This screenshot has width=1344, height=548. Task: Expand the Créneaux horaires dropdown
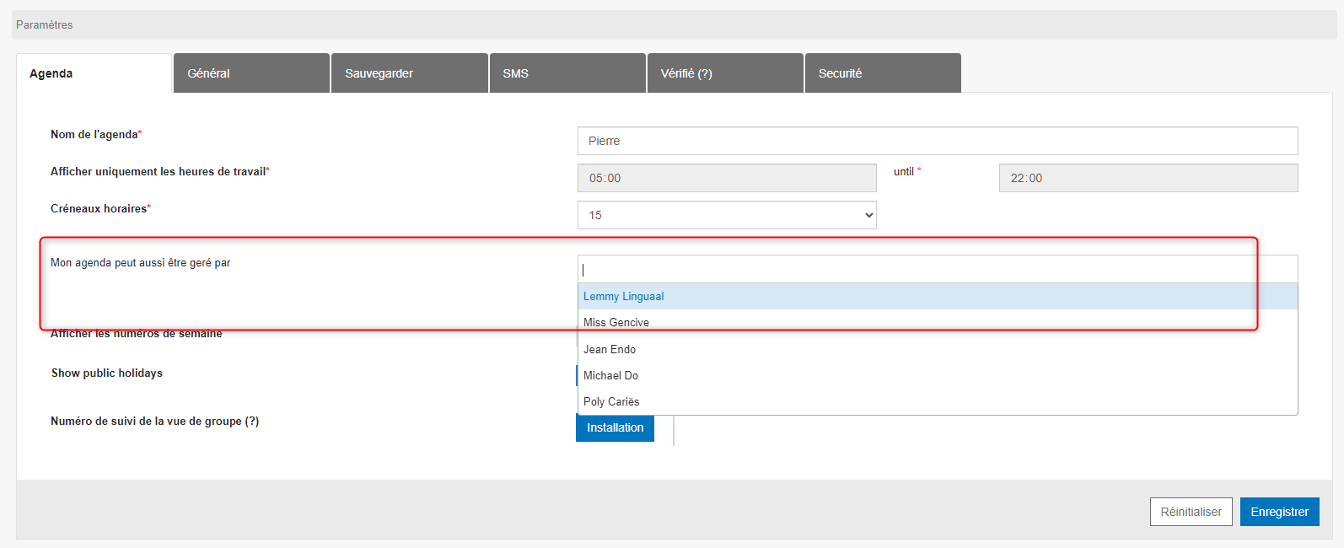tap(726, 215)
